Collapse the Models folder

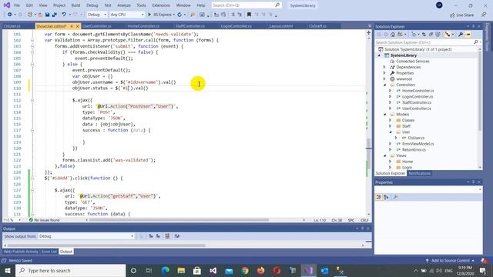coord(384,115)
